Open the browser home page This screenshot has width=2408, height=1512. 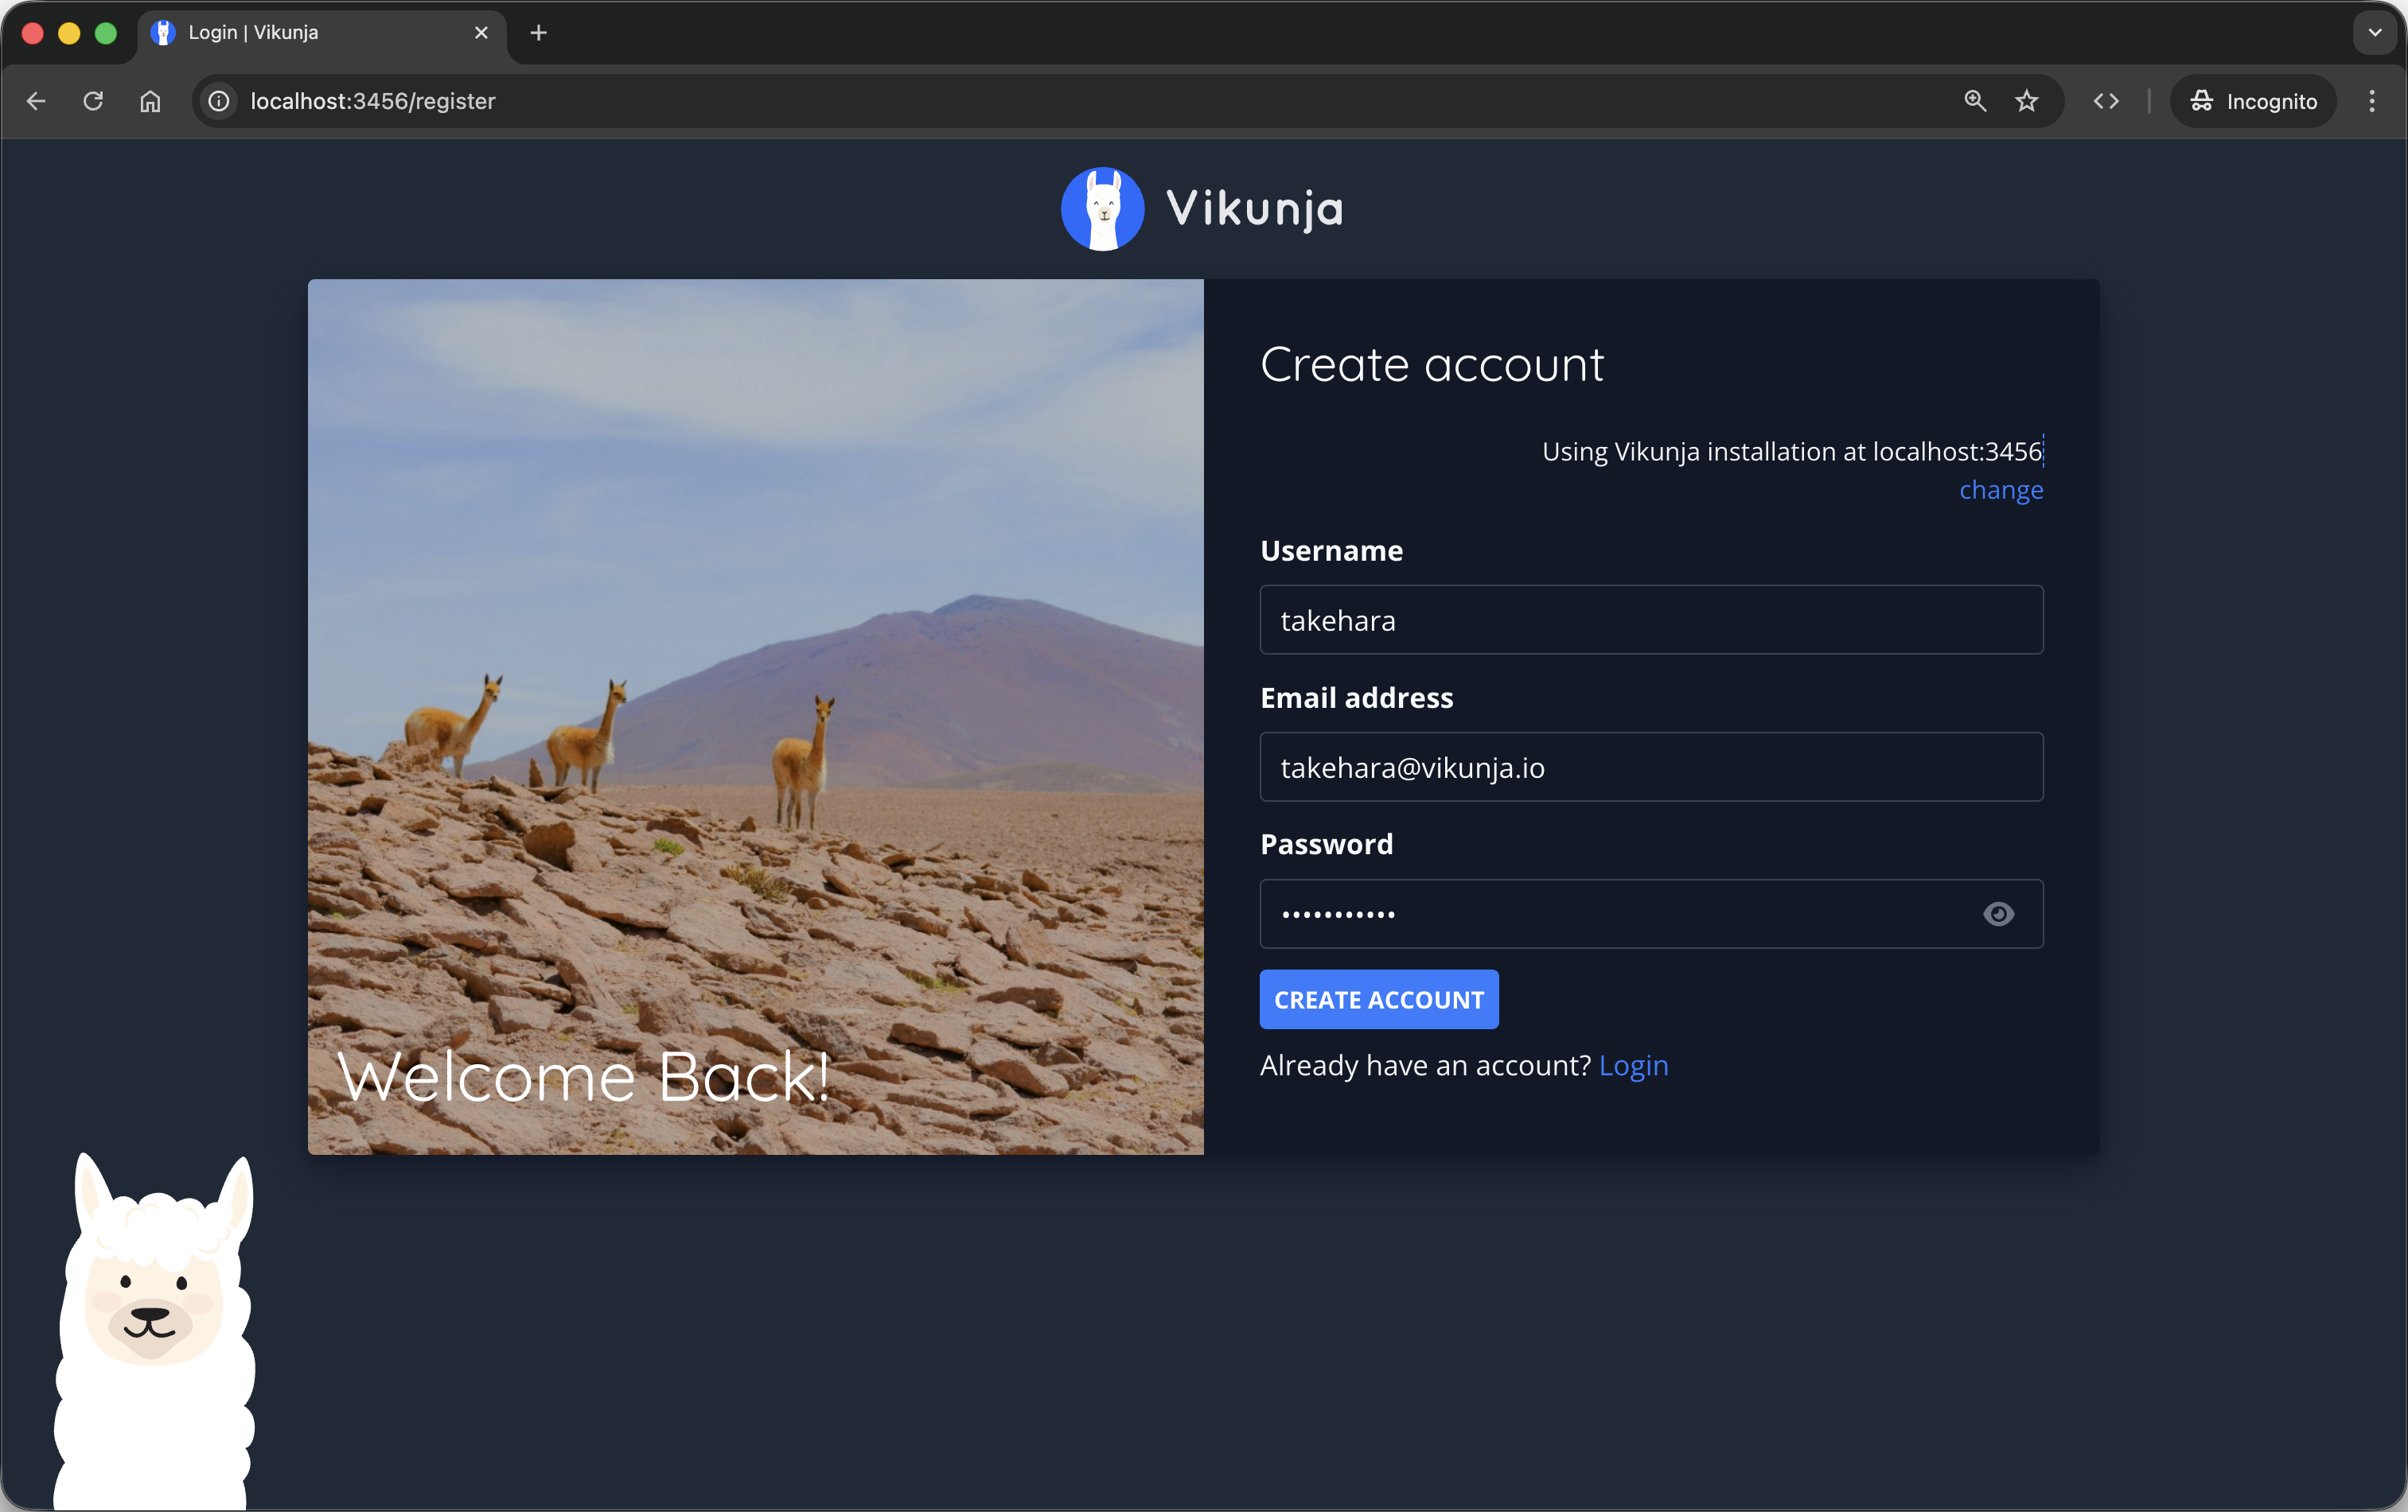coord(150,101)
